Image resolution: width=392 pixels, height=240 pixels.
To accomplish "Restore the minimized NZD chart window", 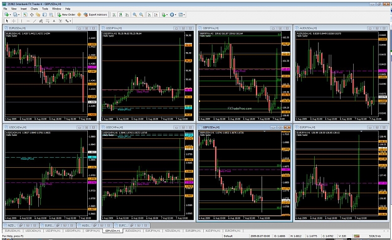I will [21, 225].
